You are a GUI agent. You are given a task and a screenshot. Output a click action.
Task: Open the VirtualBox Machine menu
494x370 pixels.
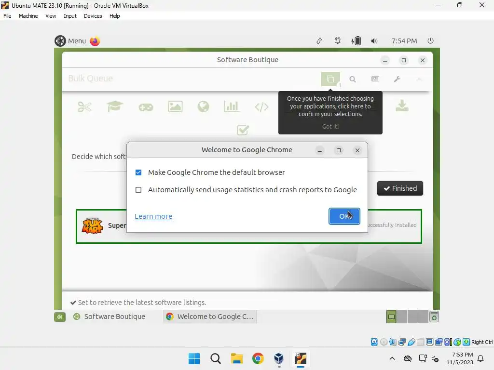(28, 16)
